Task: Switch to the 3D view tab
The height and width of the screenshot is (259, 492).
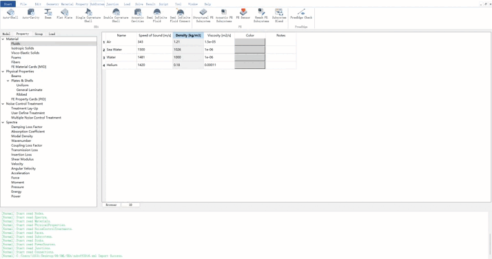Action: [x=130, y=205]
